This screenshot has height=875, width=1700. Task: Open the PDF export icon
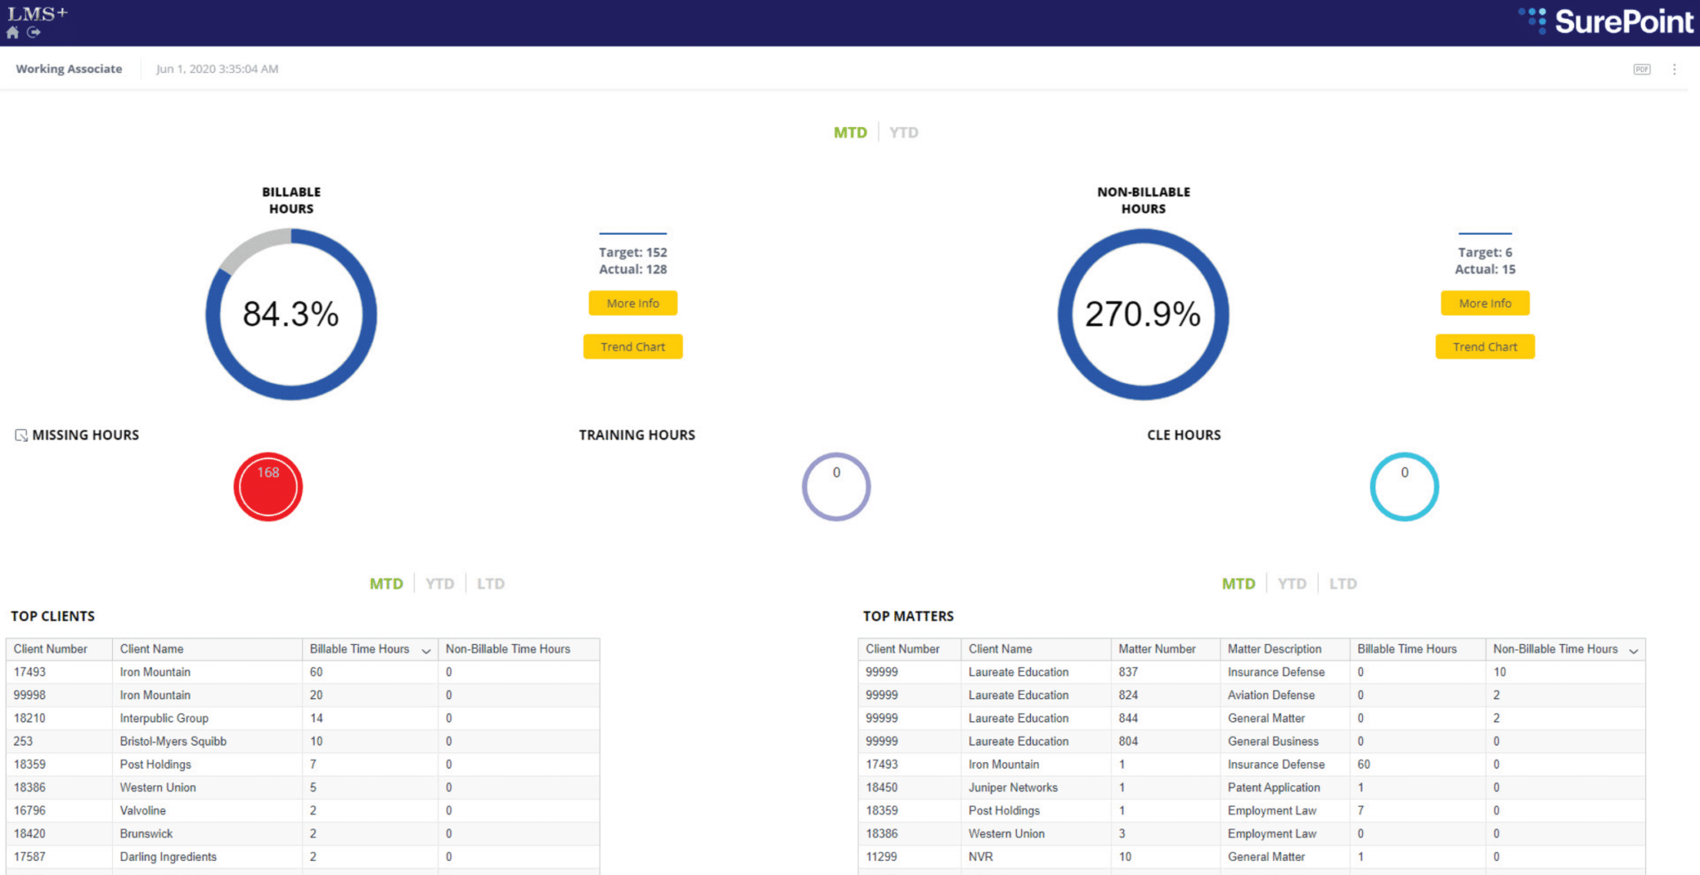click(1642, 70)
